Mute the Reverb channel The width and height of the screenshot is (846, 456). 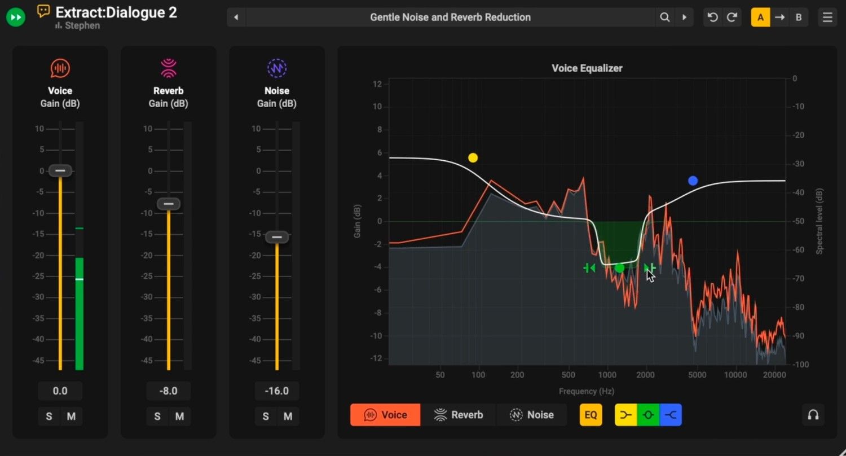point(179,416)
